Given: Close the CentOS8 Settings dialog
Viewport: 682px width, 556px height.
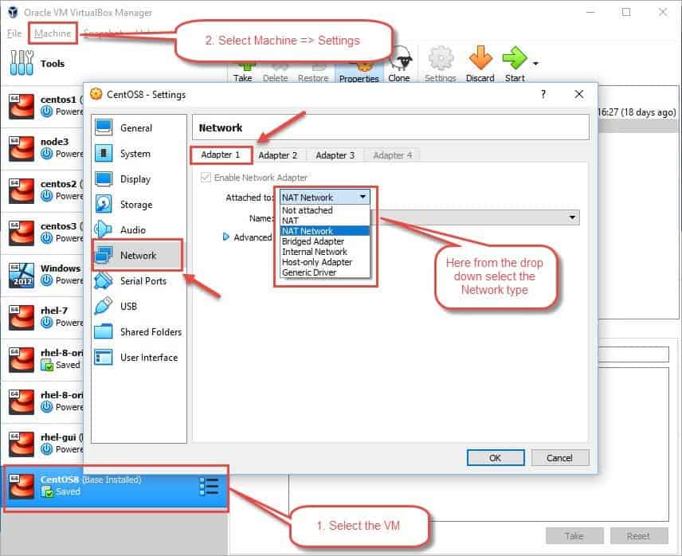Looking at the screenshot, I should pyautogui.click(x=579, y=94).
